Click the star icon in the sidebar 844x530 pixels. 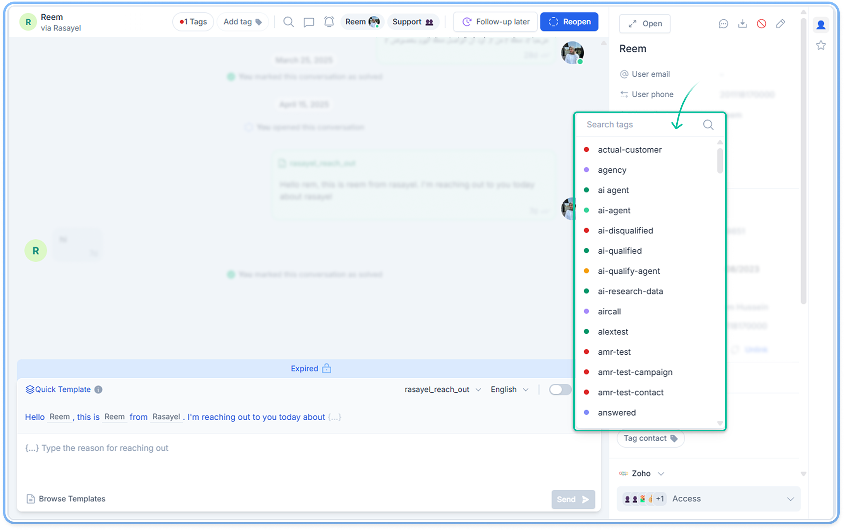pos(821,46)
